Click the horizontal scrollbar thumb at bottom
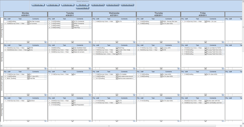Image resolution: width=244 pixels, height=127 pixels. tap(109, 126)
